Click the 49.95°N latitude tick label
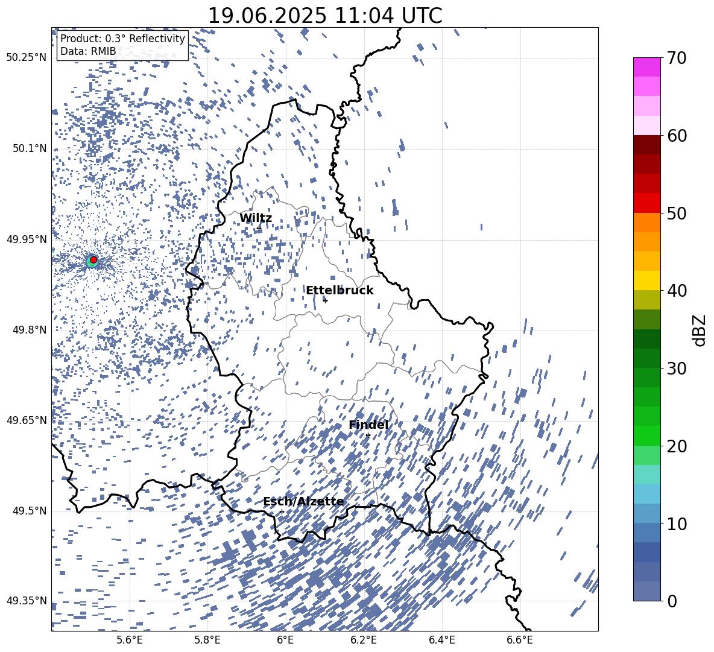714x652 pixels. click(x=27, y=239)
